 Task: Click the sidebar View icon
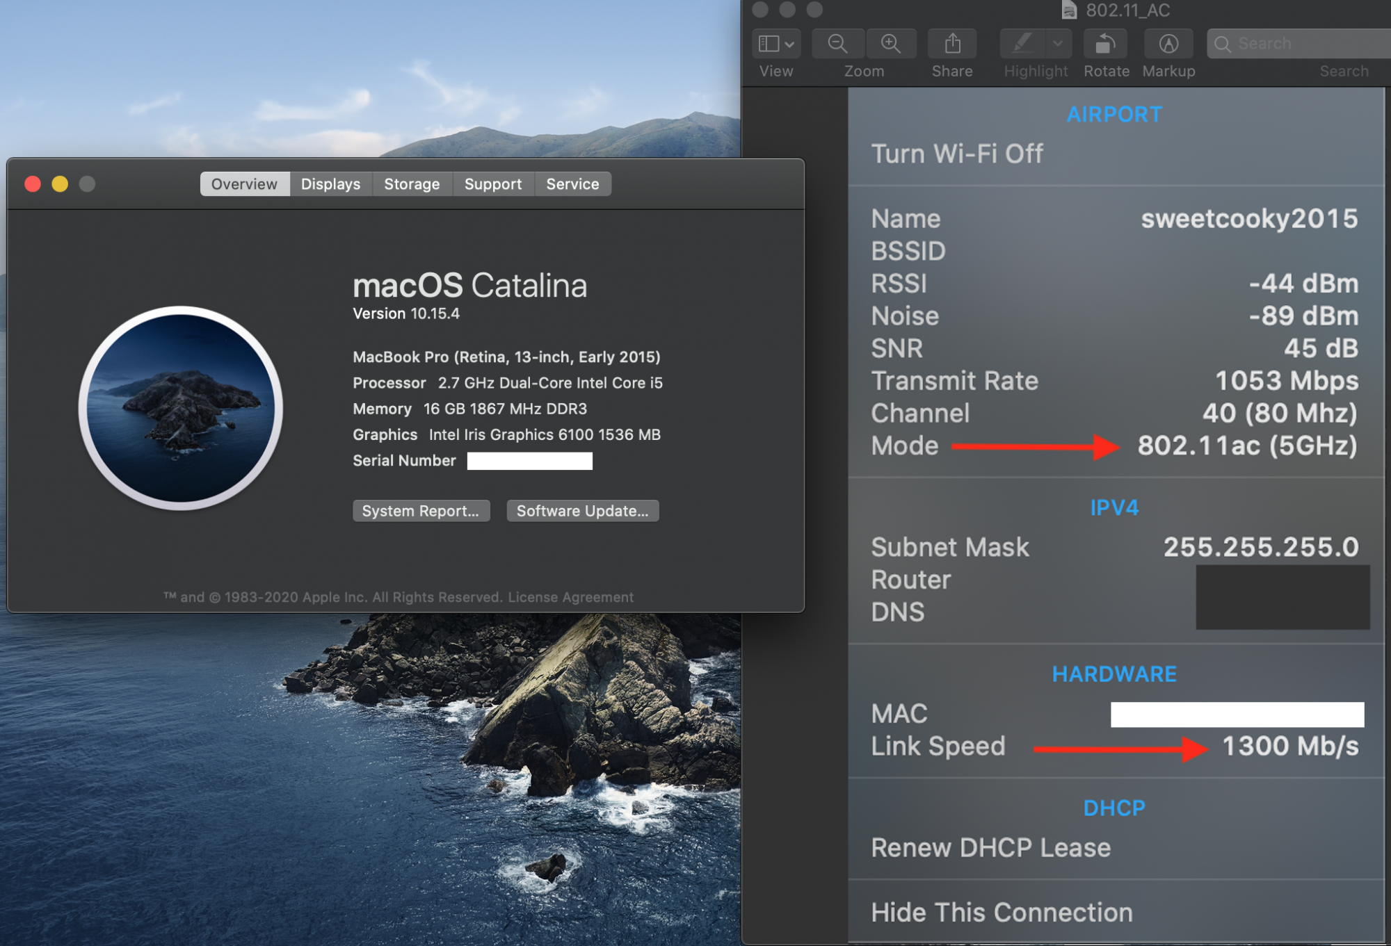(769, 44)
